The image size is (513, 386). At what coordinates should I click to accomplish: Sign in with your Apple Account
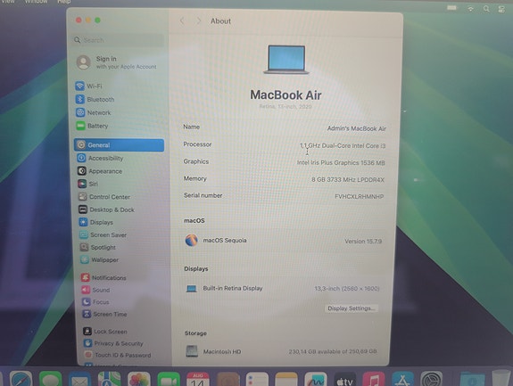(117, 62)
